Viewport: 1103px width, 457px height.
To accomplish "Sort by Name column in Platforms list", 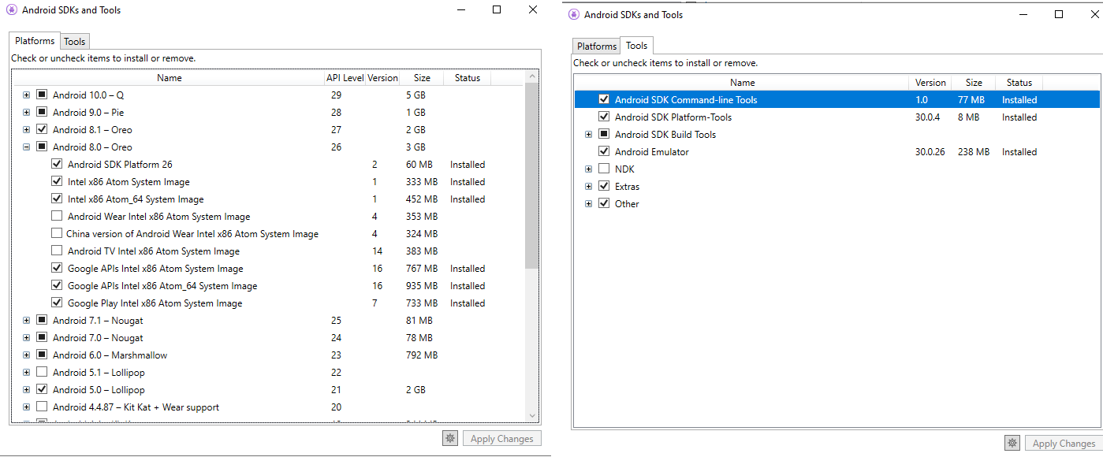I will 169,78.
